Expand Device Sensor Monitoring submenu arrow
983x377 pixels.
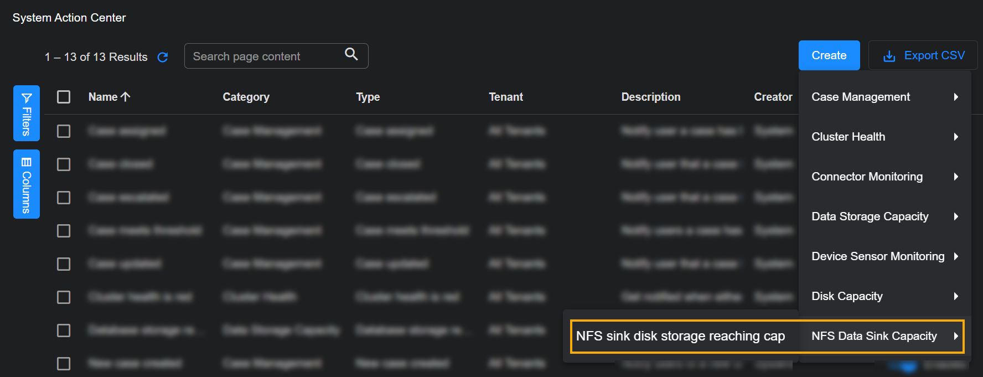tap(956, 256)
